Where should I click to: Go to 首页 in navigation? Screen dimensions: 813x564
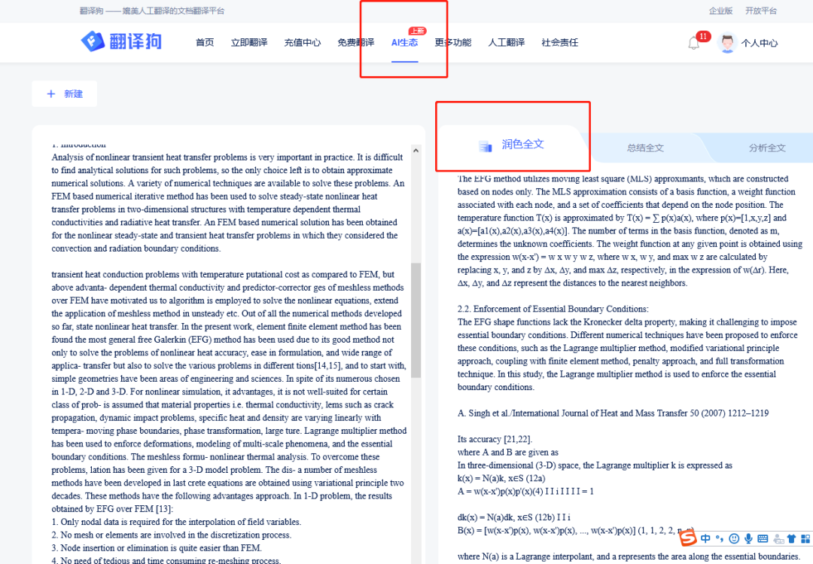tap(205, 43)
